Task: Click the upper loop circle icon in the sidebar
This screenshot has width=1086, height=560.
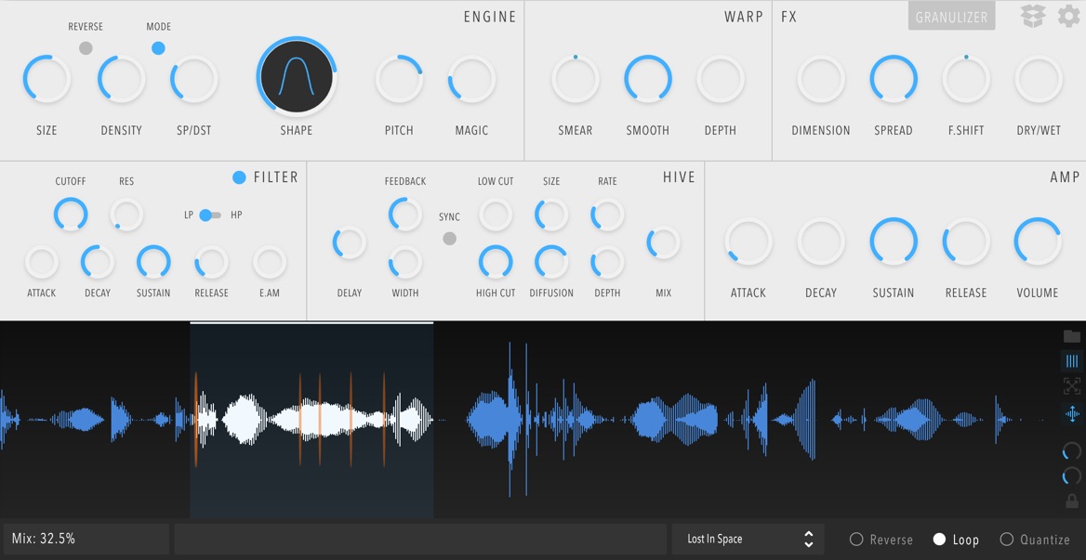Action: [x=1071, y=451]
